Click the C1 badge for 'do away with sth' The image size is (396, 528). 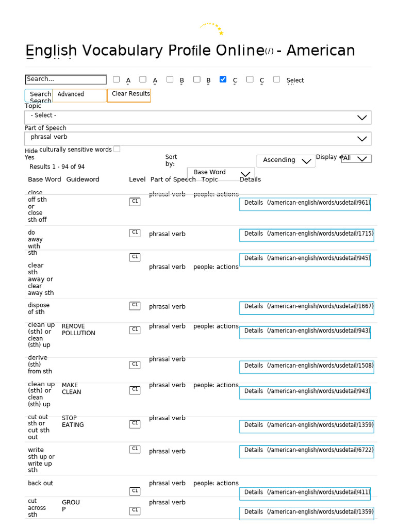click(135, 233)
